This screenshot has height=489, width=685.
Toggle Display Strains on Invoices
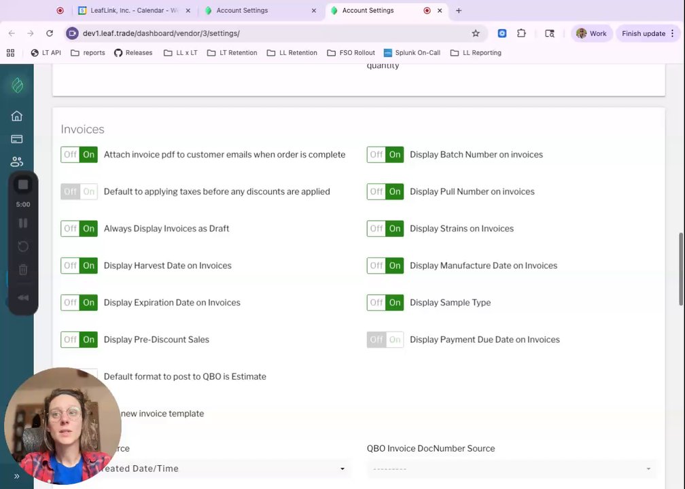click(x=385, y=228)
